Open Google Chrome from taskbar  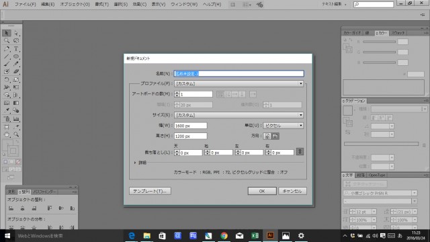tap(224, 236)
